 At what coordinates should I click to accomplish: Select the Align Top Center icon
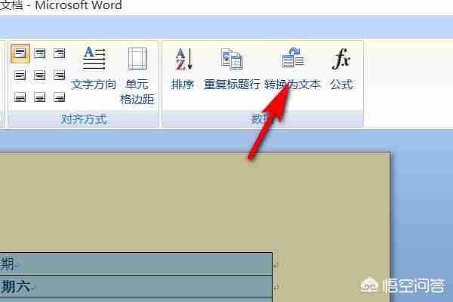(x=39, y=54)
